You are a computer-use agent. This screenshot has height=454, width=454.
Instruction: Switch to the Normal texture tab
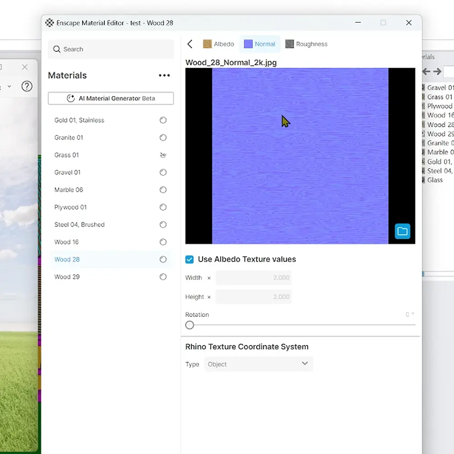click(x=260, y=44)
